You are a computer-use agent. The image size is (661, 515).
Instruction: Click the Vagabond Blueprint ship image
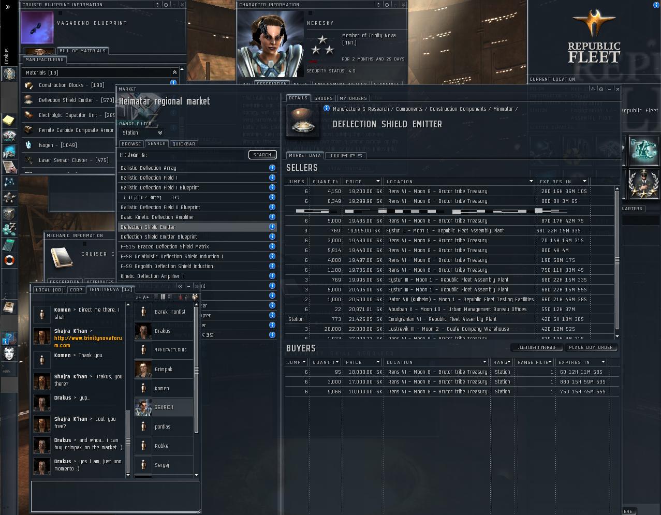point(37,27)
